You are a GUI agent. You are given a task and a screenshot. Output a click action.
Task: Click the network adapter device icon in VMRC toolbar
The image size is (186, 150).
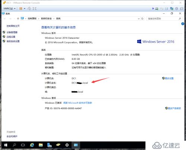[x=172, y=9]
